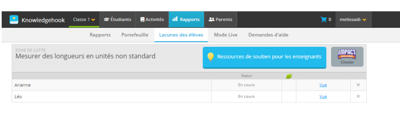This screenshot has height=120, width=400.
Task: Click the Knowledgehook brand name
Action: (x=43, y=20)
